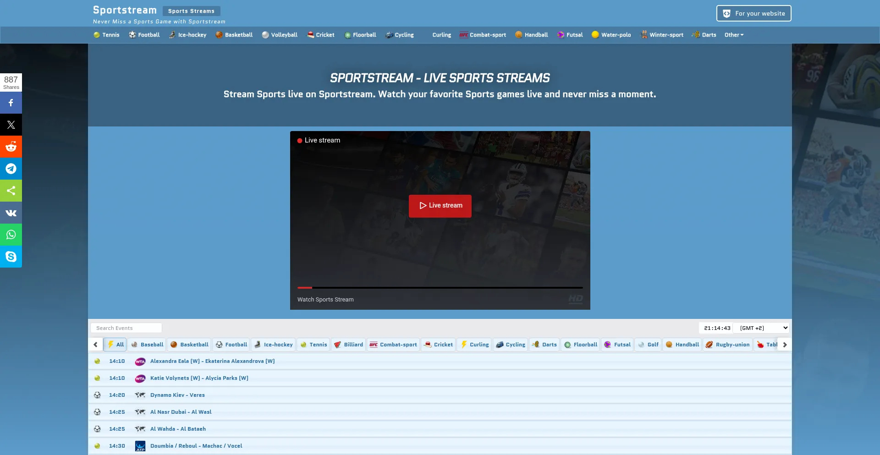Share page on Reddit
The height and width of the screenshot is (455, 880).
coord(11,147)
